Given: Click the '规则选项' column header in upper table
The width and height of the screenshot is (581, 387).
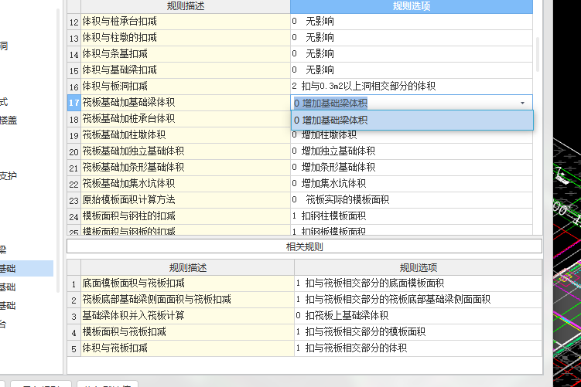Looking at the screenshot, I should (x=412, y=6).
